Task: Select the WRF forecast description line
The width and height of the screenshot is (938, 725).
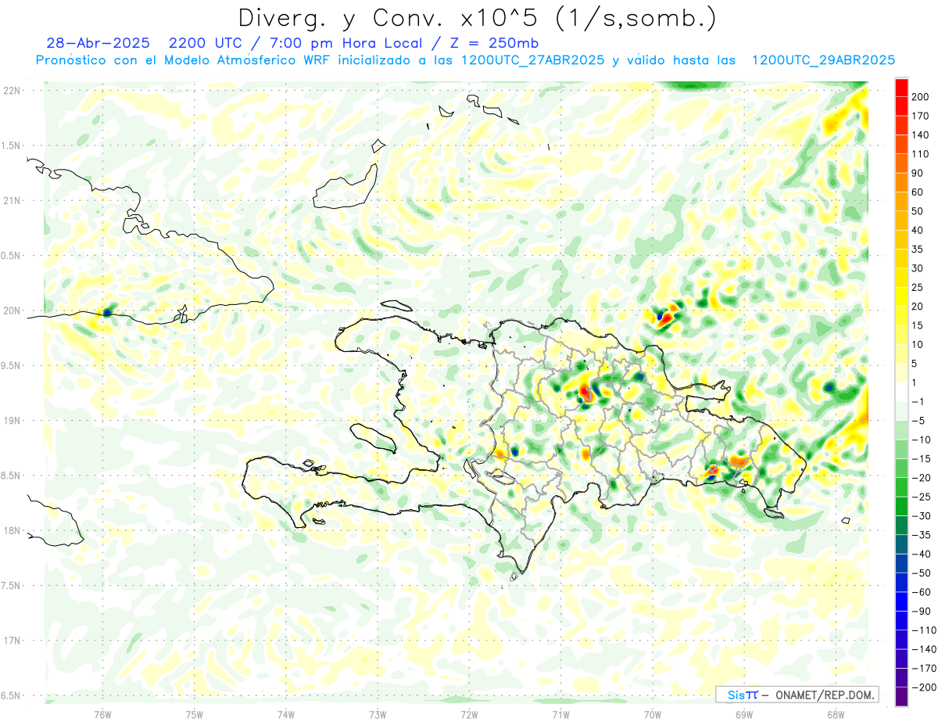Action: click(x=465, y=60)
